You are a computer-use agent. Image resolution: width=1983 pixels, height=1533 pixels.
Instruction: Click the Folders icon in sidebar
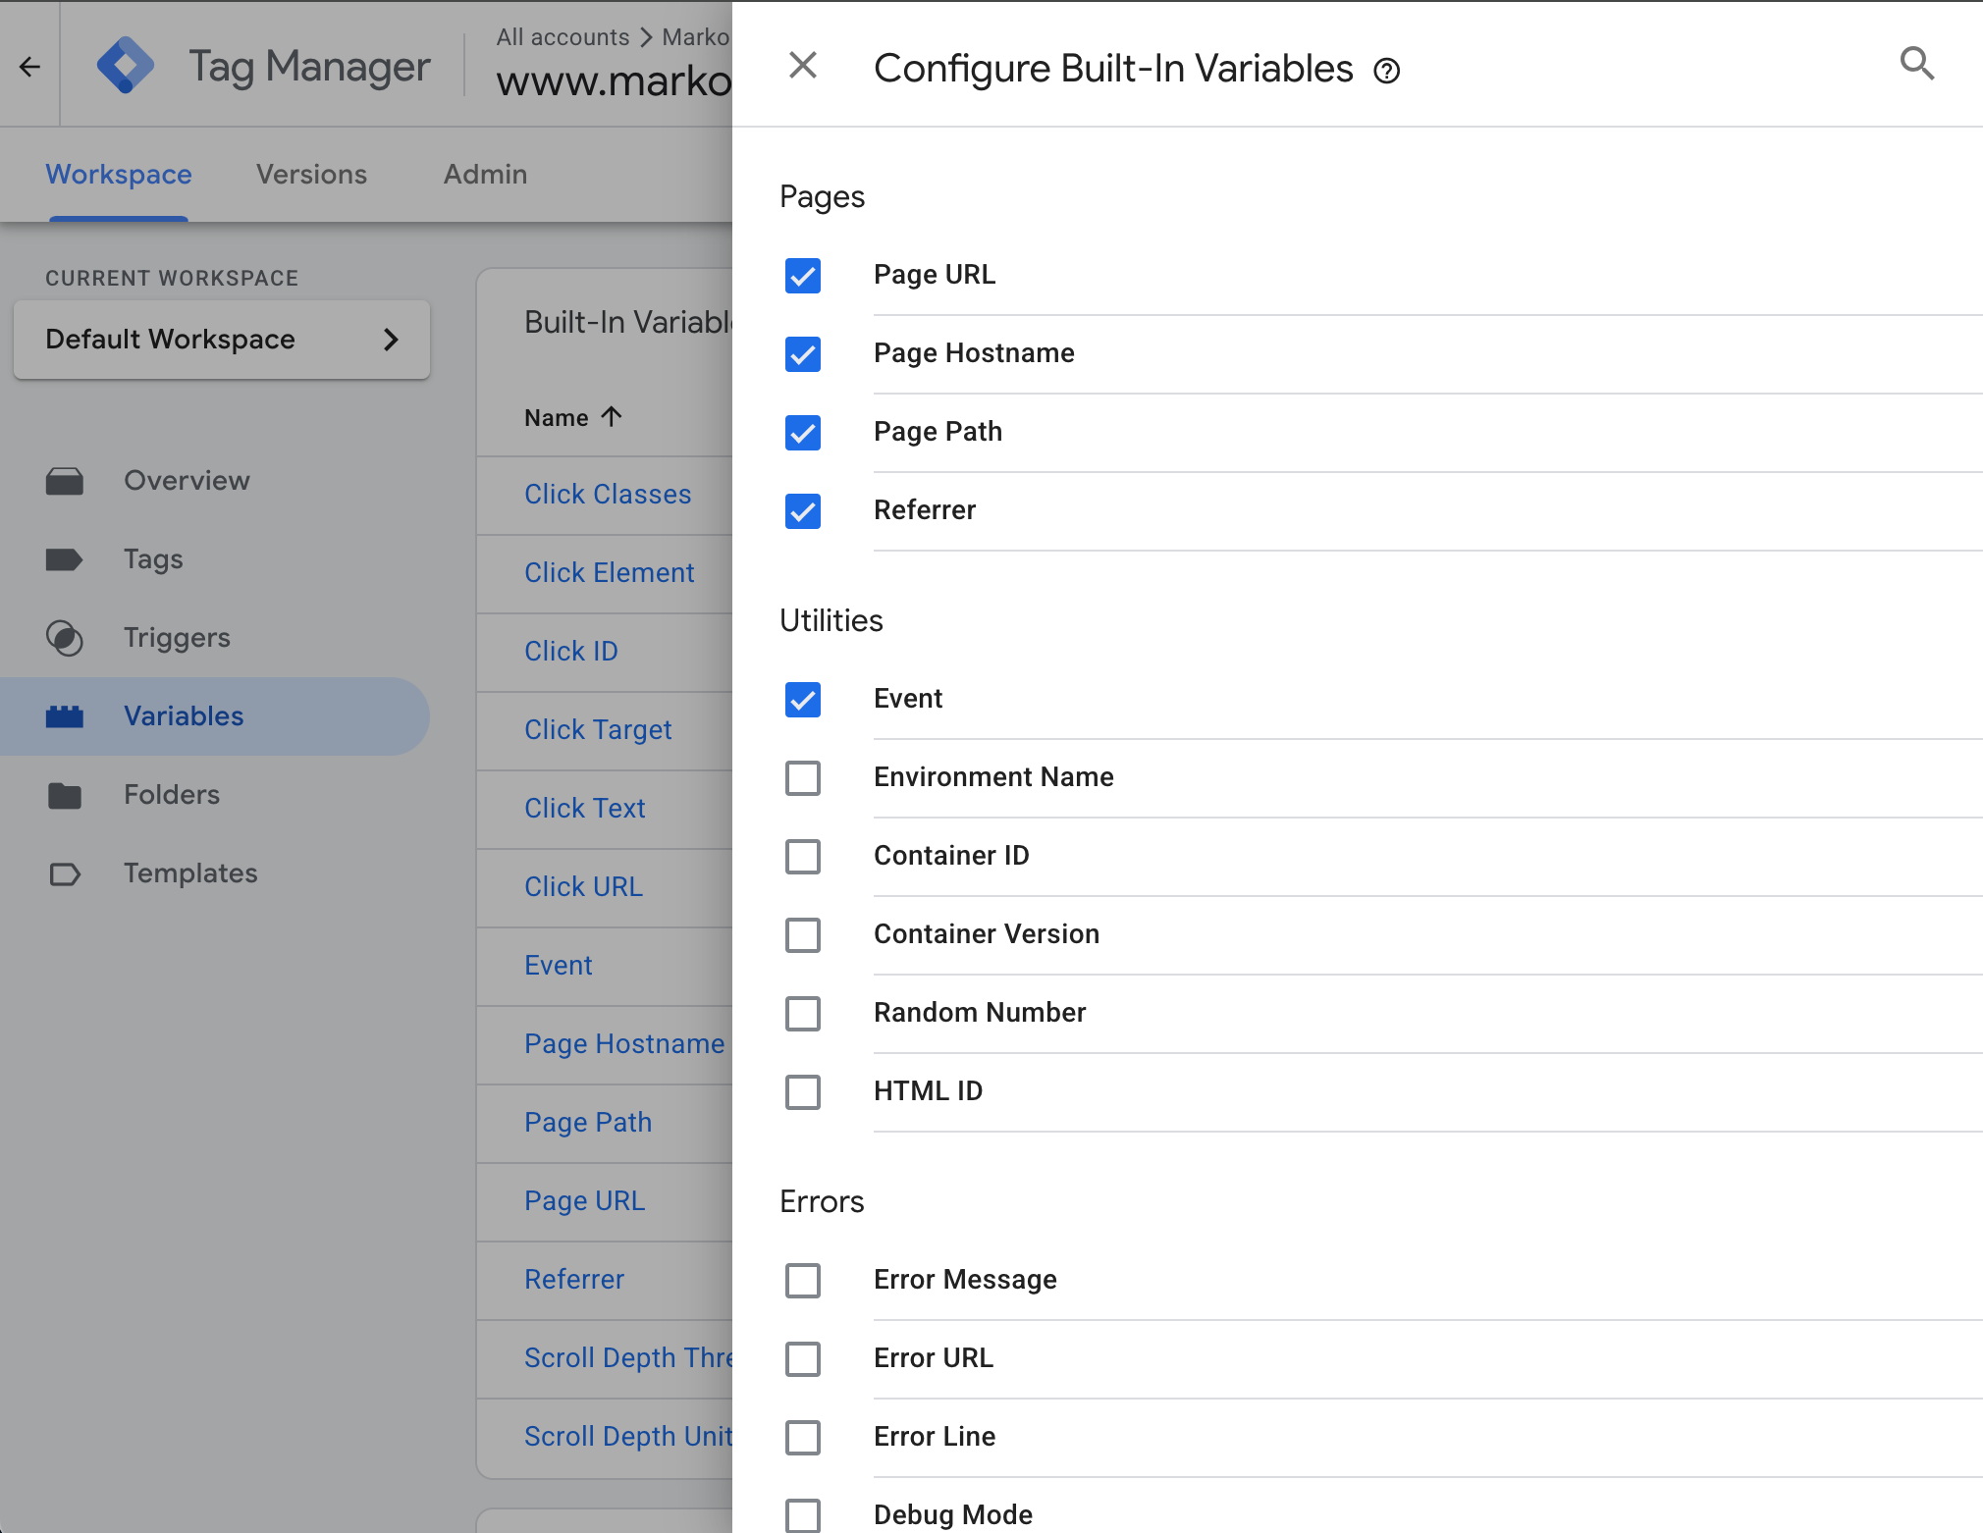click(x=65, y=795)
